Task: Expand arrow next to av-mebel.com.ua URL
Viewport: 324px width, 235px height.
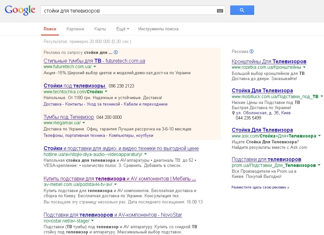Action: 115,184
